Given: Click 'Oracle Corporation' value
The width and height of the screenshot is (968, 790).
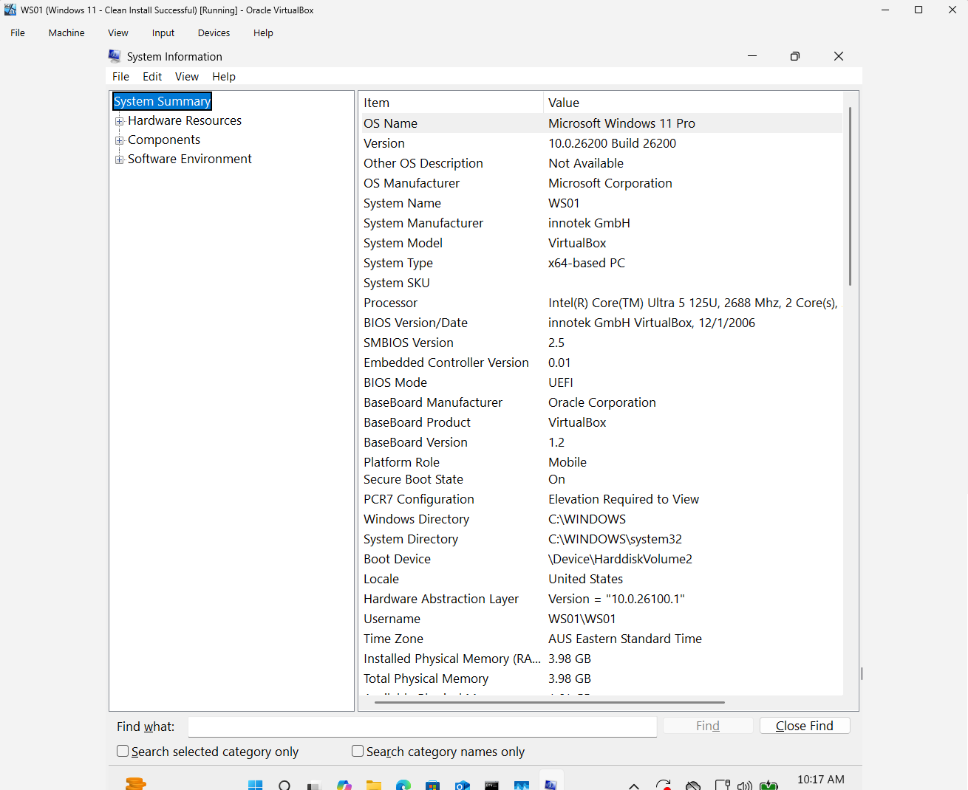Looking at the screenshot, I should 602,402.
